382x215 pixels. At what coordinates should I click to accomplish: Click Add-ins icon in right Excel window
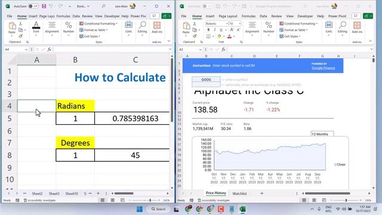pos(357,27)
